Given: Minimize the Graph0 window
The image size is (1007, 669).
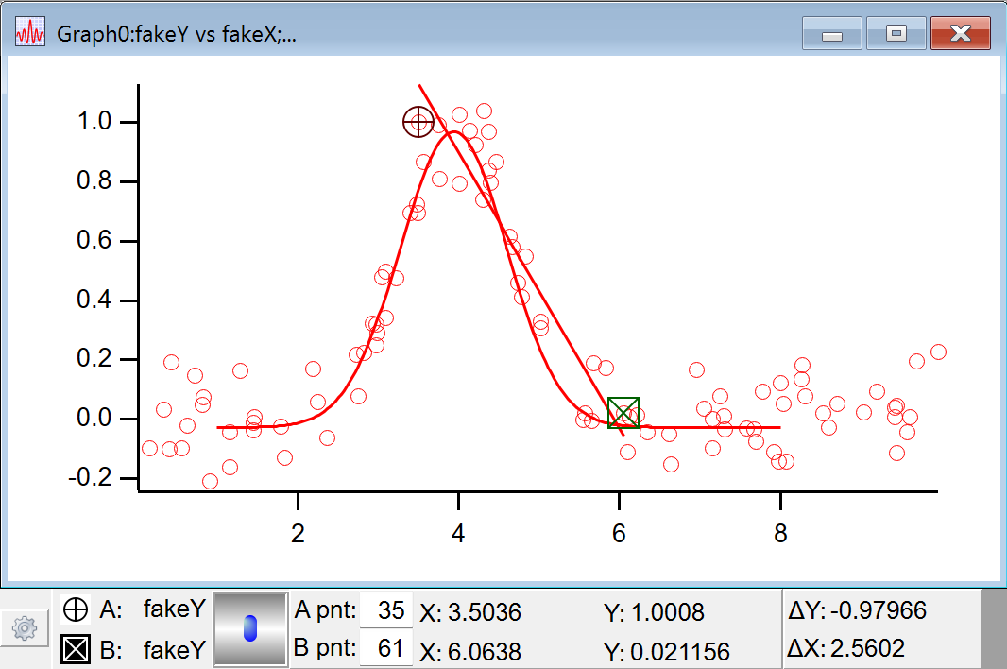Looking at the screenshot, I should coord(831,34).
